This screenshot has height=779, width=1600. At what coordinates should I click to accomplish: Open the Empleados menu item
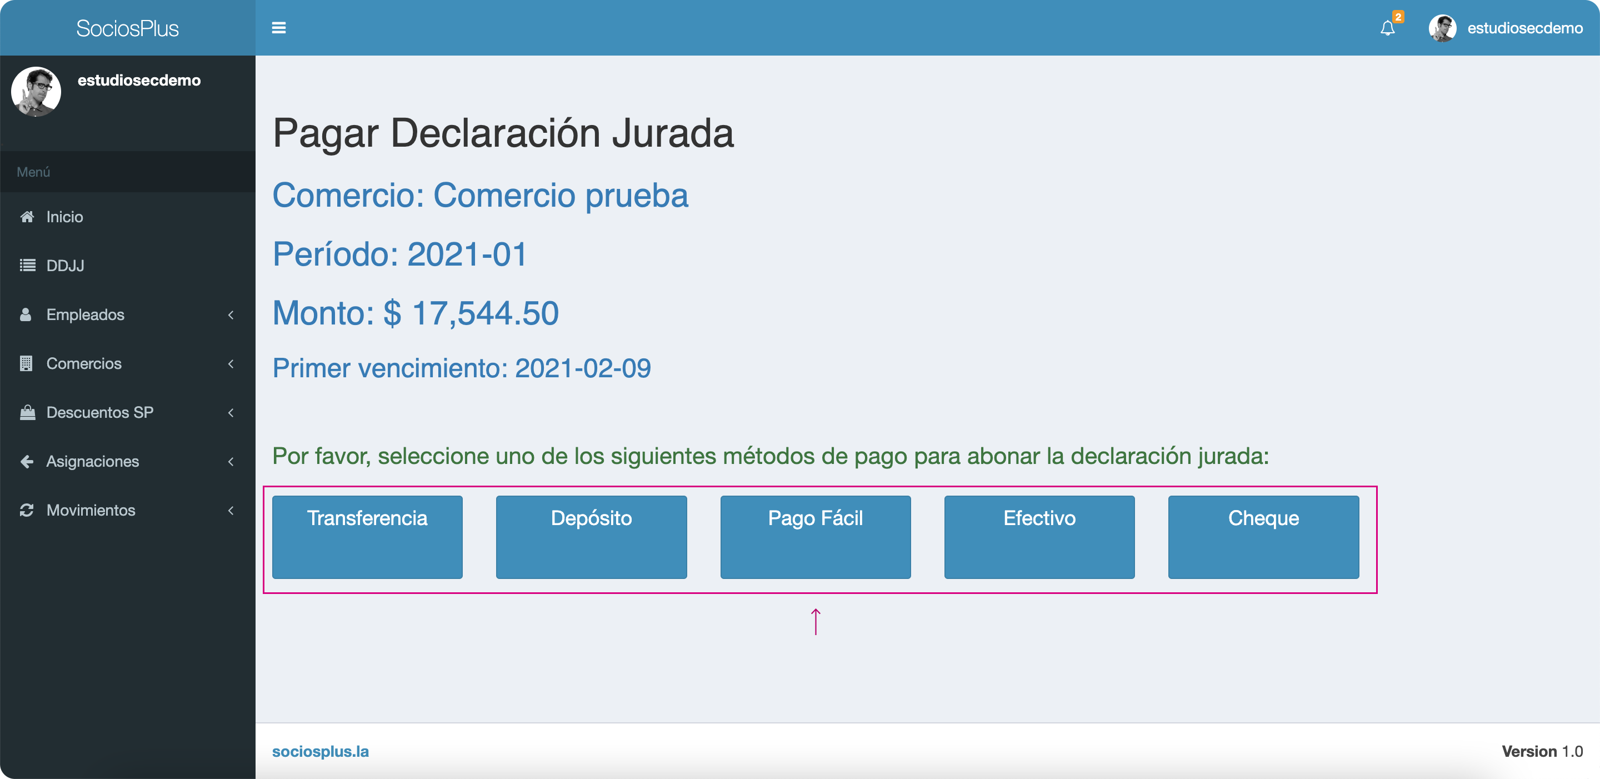point(127,315)
